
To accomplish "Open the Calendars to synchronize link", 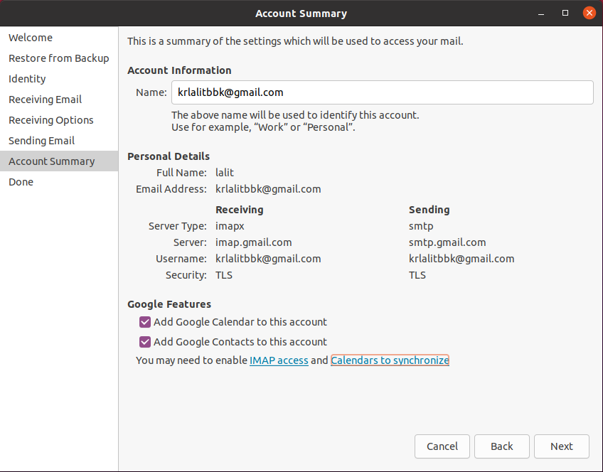I will point(390,360).
